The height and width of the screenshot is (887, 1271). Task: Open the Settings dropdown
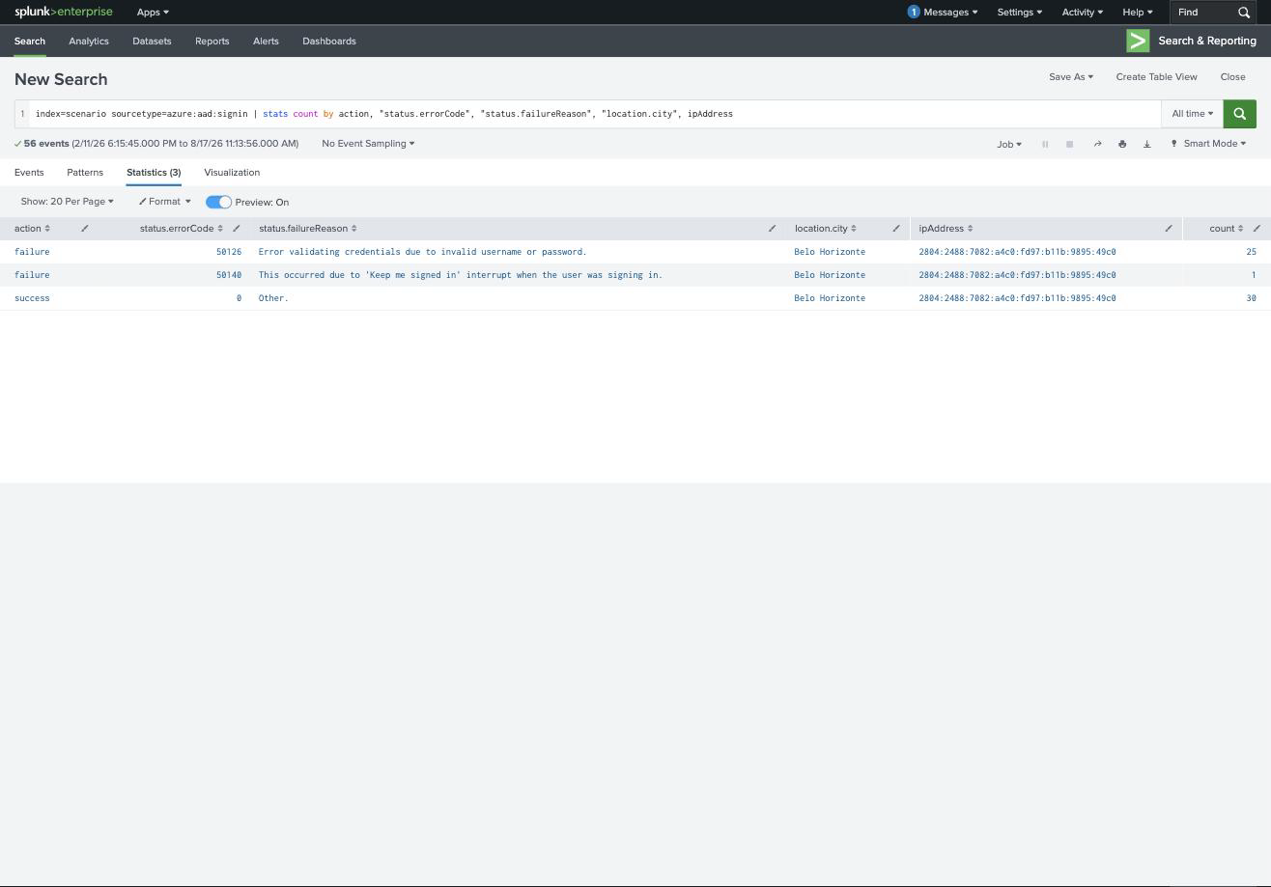coord(1019,12)
